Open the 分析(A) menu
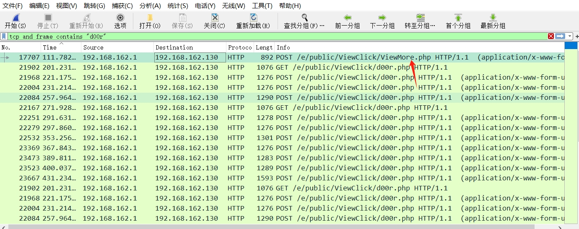The width and height of the screenshot is (579, 229). click(x=150, y=6)
